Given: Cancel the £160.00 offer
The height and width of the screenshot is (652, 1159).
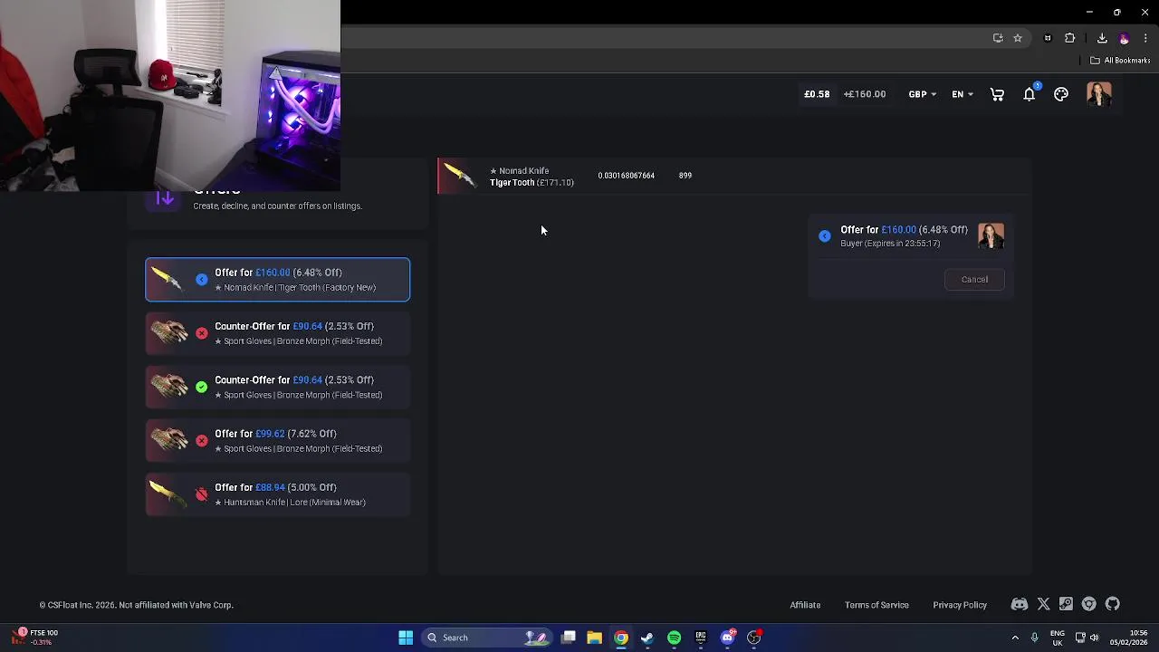Looking at the screenshot, I should pyautogui.click(x=974, y=279).
